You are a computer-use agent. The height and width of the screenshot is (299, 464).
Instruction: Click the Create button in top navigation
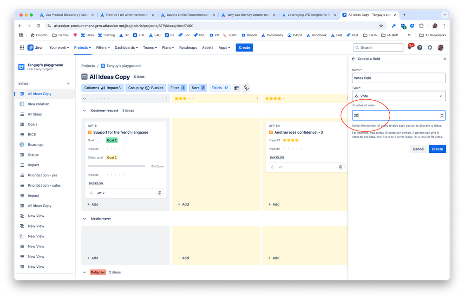244,48
